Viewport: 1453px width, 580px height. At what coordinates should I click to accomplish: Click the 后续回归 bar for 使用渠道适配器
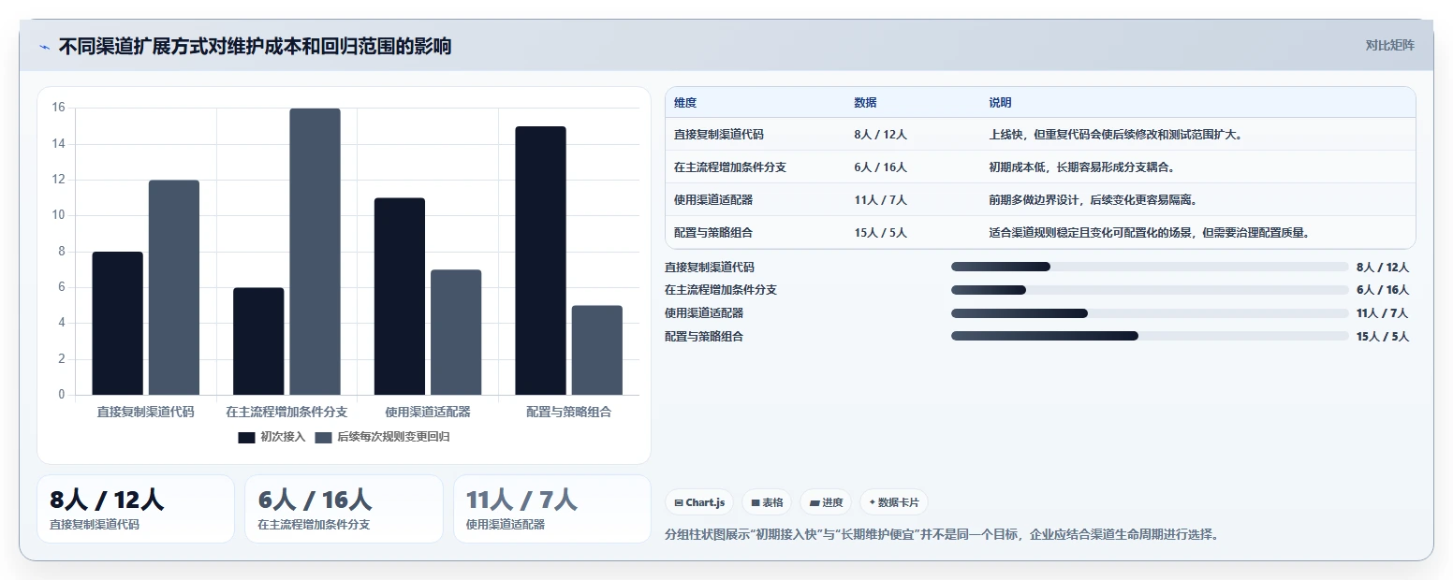456,332
